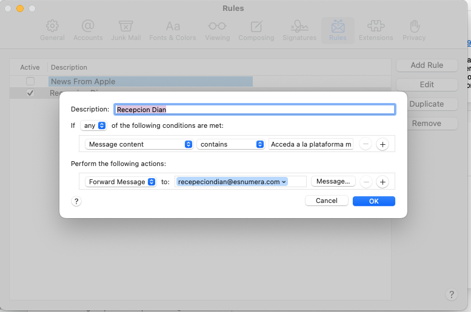Image resolution: width=471 pixels, height=312 pixels.
Task: Click the Active column header
Action: 30,67
